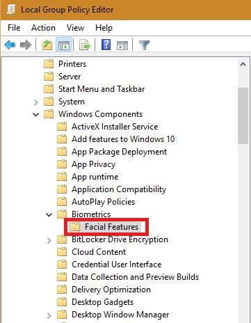Open the View menu
251x323 pixels.
pyautogui.click(x=75, y=28)
